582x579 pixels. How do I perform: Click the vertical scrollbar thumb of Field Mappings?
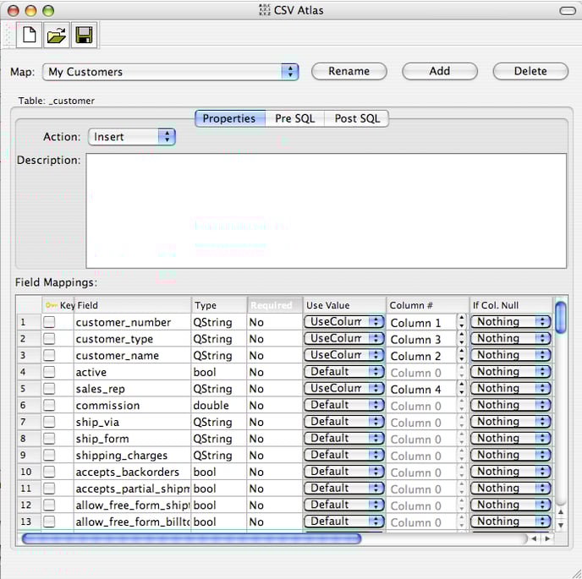click(561, 318)
